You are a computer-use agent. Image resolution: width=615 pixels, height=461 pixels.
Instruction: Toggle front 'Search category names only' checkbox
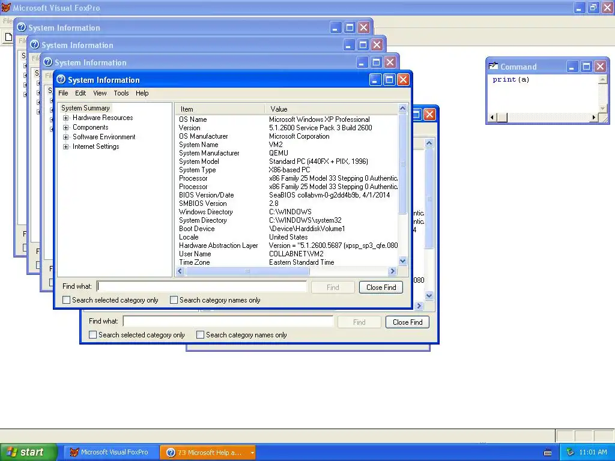click(x=174, y=300)
